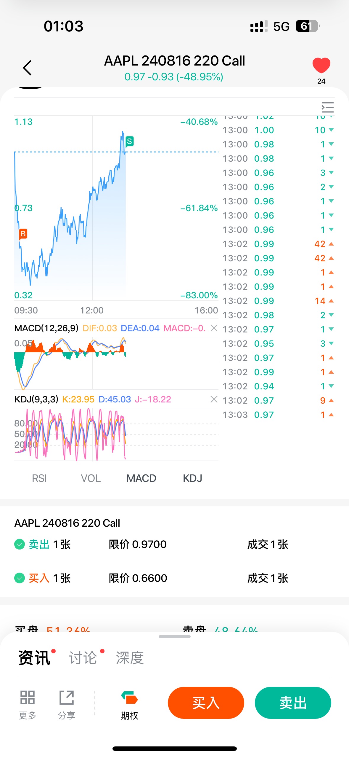Select the MACD indicator tab
This screenshot has height=758, width=349.
141,478
